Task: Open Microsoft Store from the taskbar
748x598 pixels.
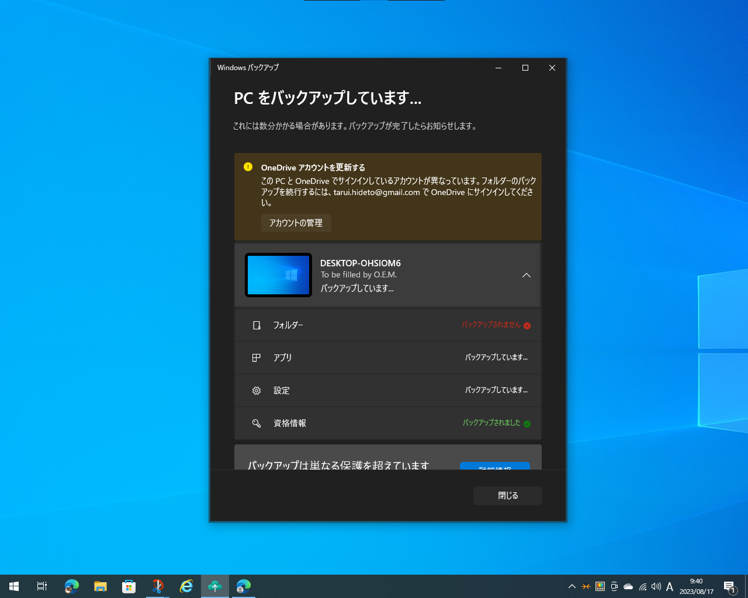Action: 129,586
